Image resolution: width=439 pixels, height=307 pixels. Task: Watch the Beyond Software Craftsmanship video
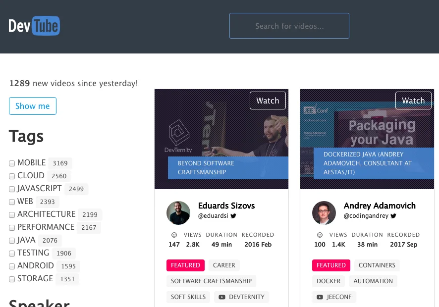tap(268, 101)
